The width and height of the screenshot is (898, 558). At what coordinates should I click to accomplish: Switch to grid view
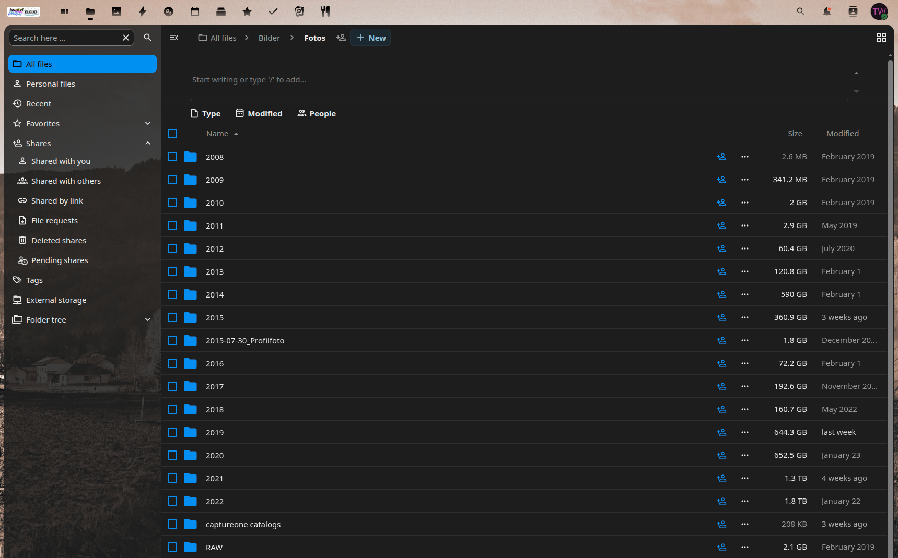[881, 38]
